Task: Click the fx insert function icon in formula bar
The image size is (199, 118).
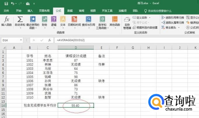Action: (x=50, y=40)
